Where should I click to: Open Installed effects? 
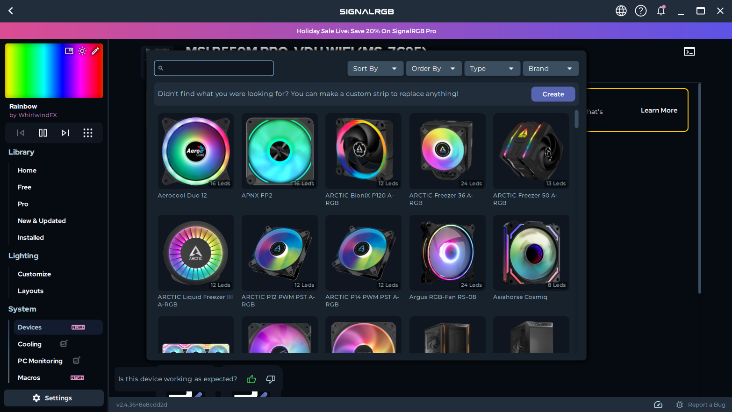(31, 238)
